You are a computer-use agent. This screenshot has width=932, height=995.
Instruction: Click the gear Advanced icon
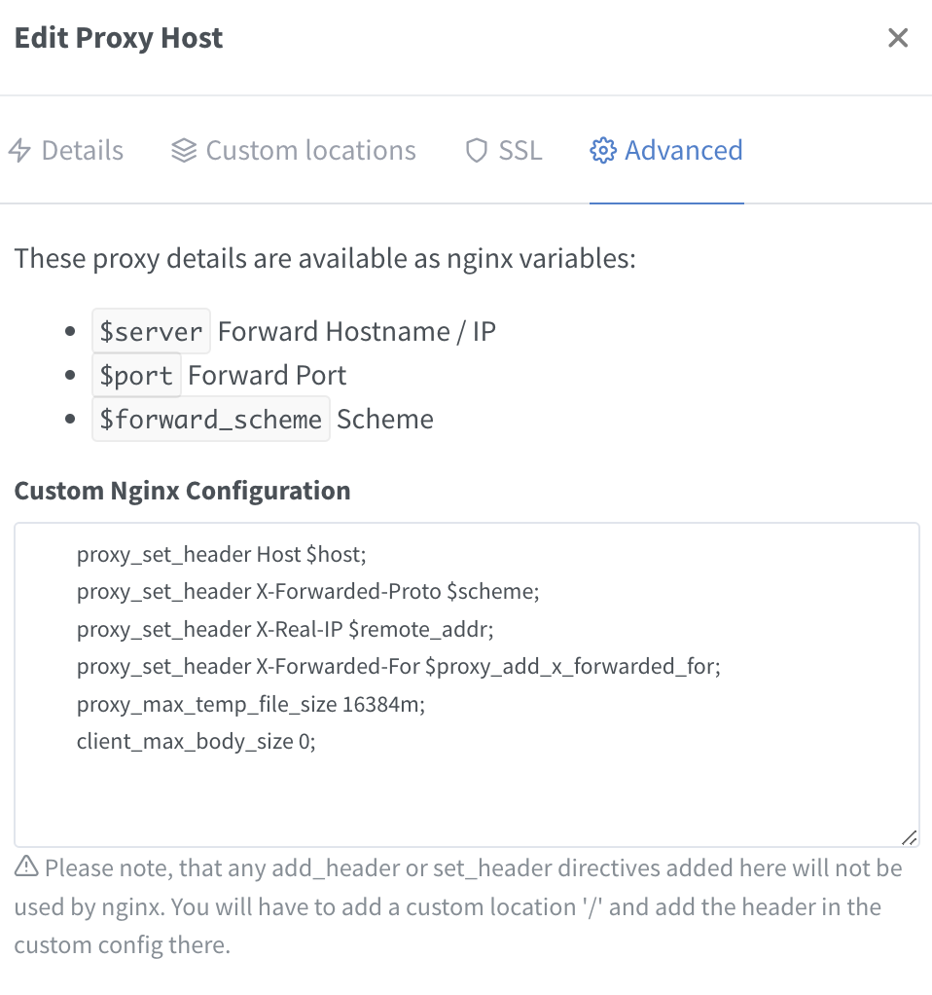point(602,150)
